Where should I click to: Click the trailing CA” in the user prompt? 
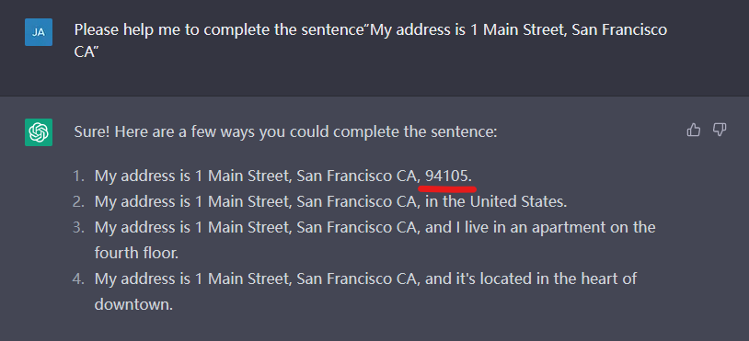pos(86,52)
